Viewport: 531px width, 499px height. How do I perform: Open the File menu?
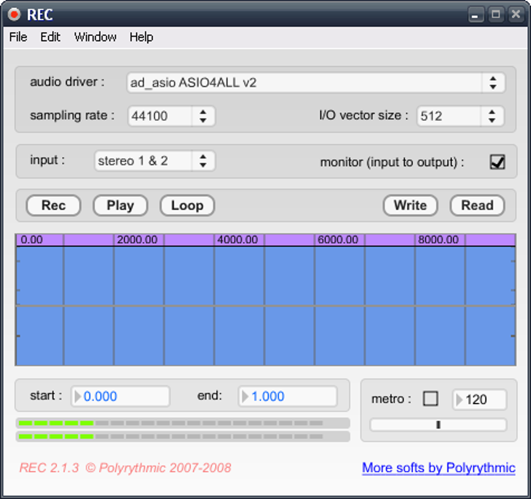pyautogui.click(x=18, y=37)
